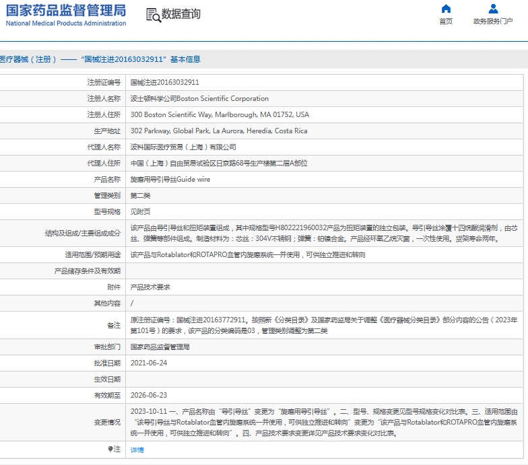The width and height of the screenshot is (528, 465).
Task: Click the 产品储存条件及有效期 label
Action: pos(88,271)
